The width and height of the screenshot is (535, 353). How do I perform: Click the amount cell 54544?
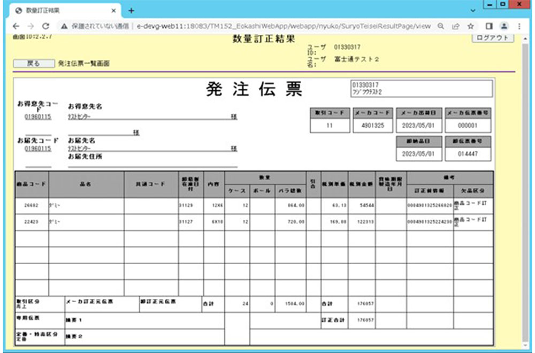tap(362, 206)
